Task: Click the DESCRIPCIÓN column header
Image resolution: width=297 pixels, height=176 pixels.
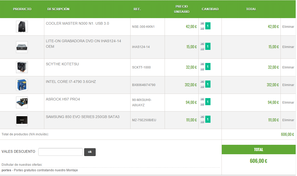Action: [x=58, y=9]
